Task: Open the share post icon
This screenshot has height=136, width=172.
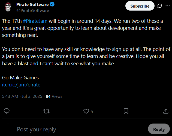Action: [166, 111]
